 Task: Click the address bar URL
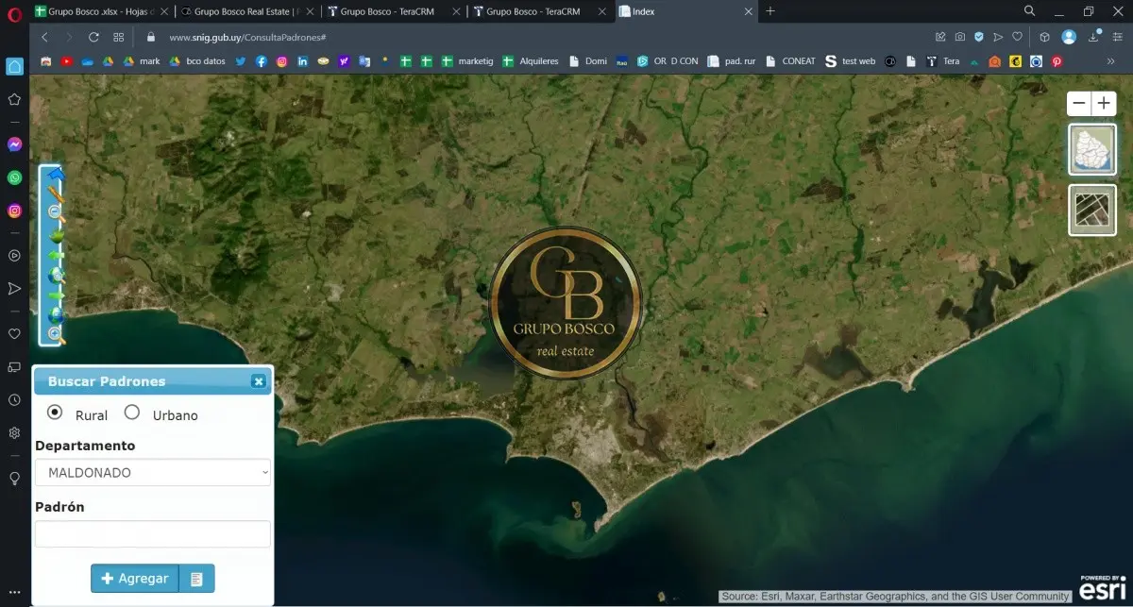coord(247,37)
